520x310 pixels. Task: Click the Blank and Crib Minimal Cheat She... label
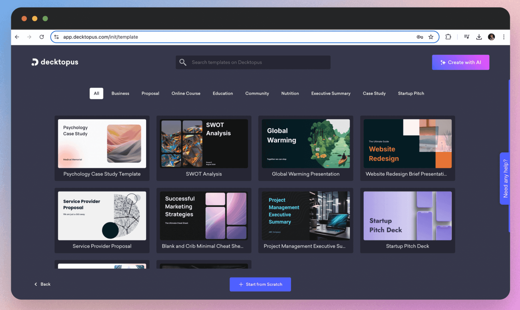[203, 246]
